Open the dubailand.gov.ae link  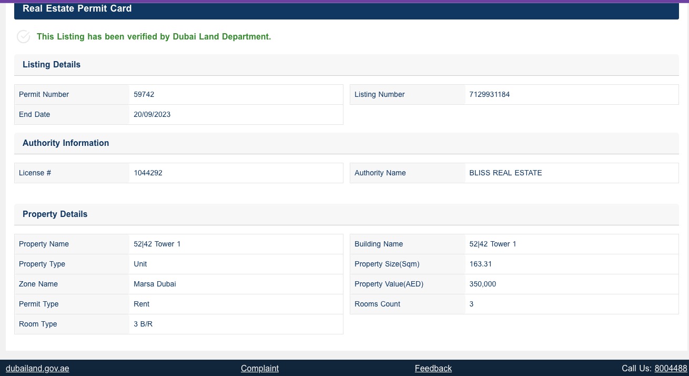point(37,368)
